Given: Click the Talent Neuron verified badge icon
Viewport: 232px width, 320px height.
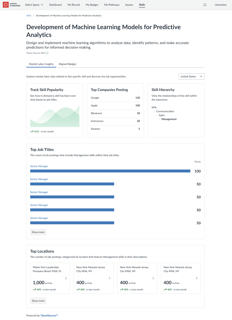Looking at the screenshot, I should (x=47, y=53).
